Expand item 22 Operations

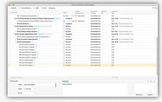pyautogui.click(x=16, y=24)
